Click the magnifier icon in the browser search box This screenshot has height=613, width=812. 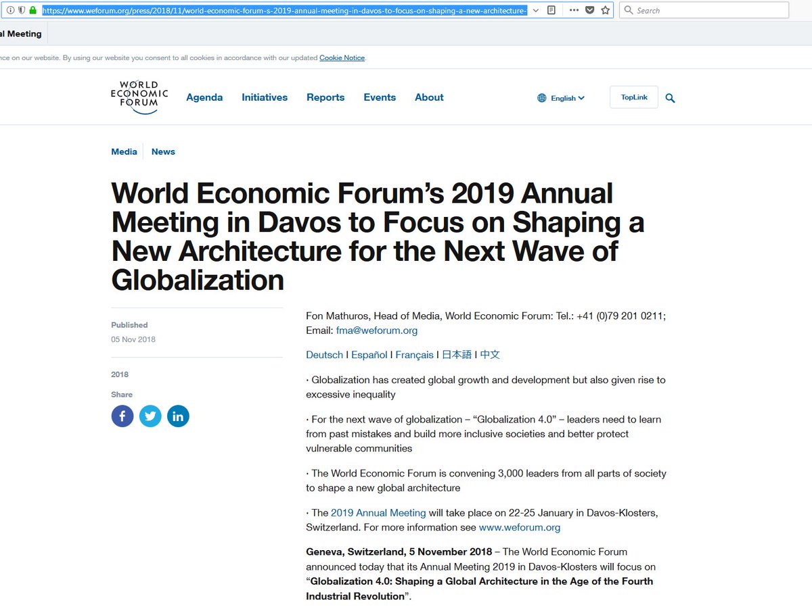629,10
